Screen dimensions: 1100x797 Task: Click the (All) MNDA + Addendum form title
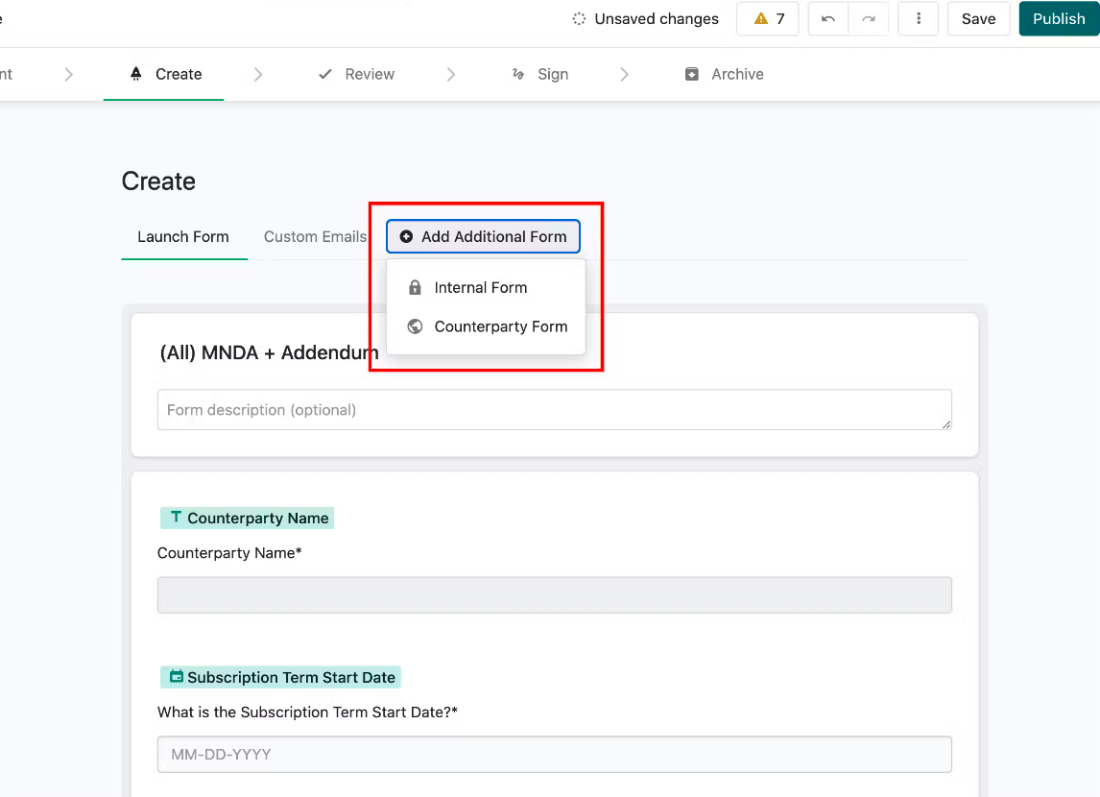(269, 352)
